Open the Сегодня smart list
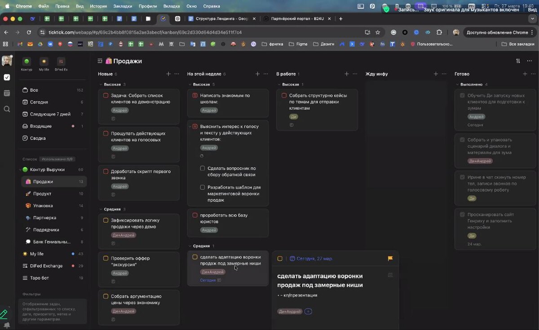 (53, 102)
